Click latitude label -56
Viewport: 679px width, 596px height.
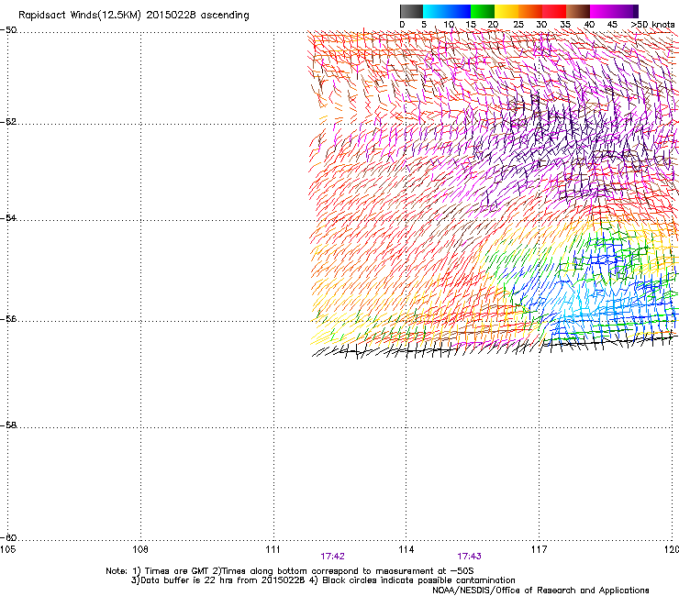coord(8,319)
